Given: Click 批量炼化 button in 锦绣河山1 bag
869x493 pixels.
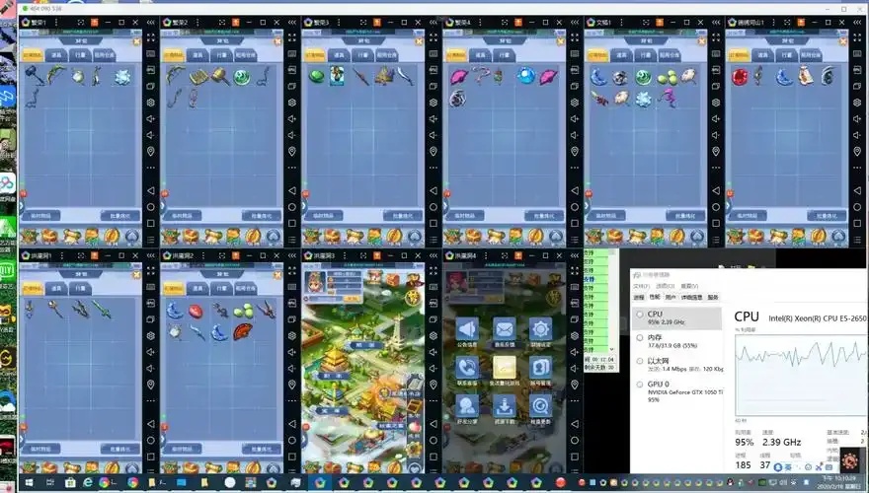Looking at the screenshot, I should coord(827,216).
